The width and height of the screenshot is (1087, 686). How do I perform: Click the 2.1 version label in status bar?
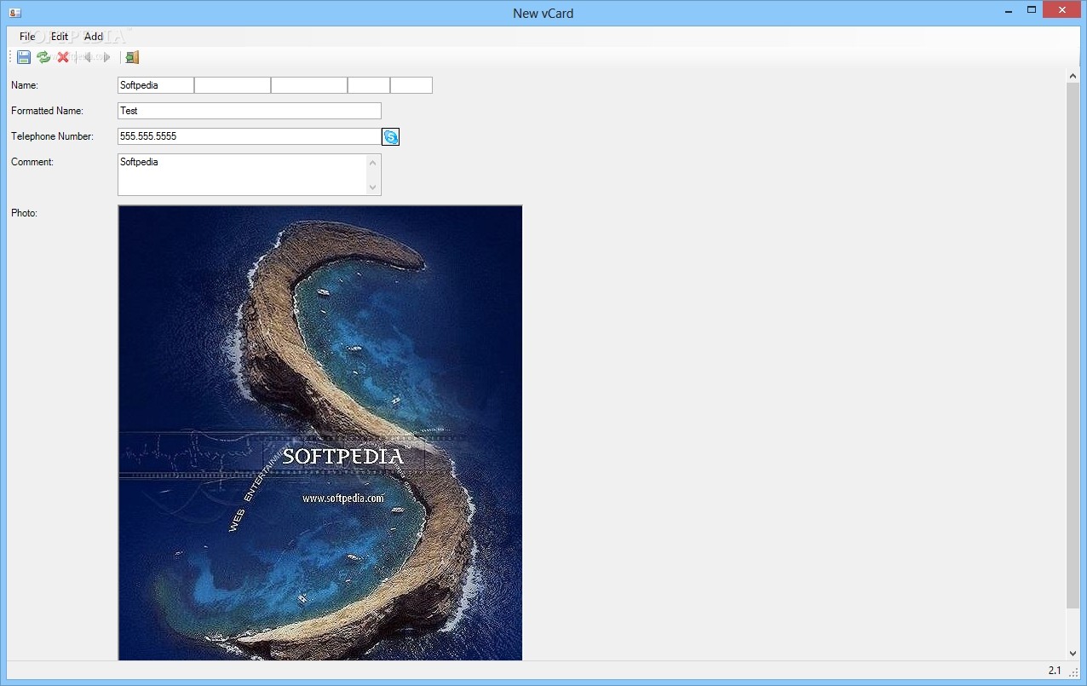[1055, 671]
